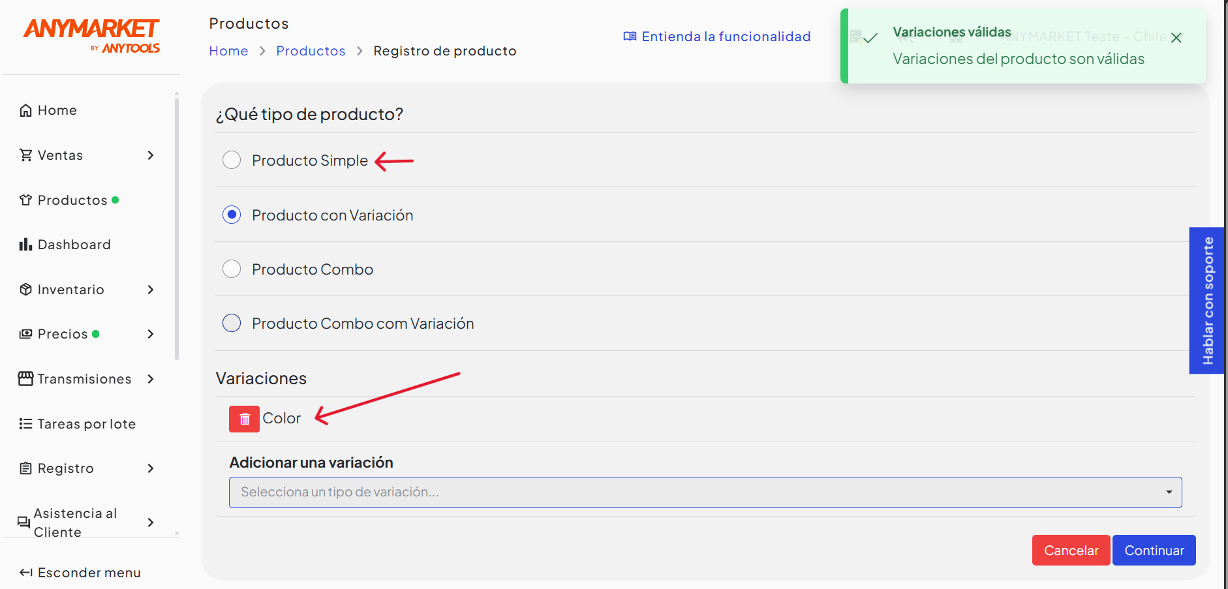Select the Producto Simple radio button
Viewport: 1228px width, 589px height.
(232, 160)
